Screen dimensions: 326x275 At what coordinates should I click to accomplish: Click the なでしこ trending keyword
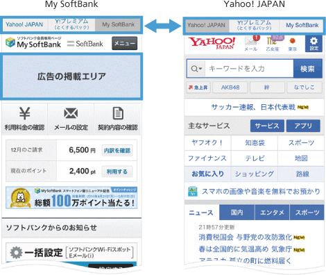304,87
